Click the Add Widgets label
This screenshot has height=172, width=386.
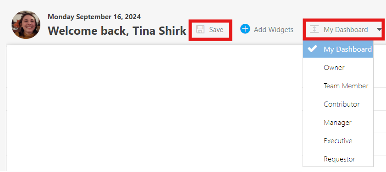coord(274,30)
